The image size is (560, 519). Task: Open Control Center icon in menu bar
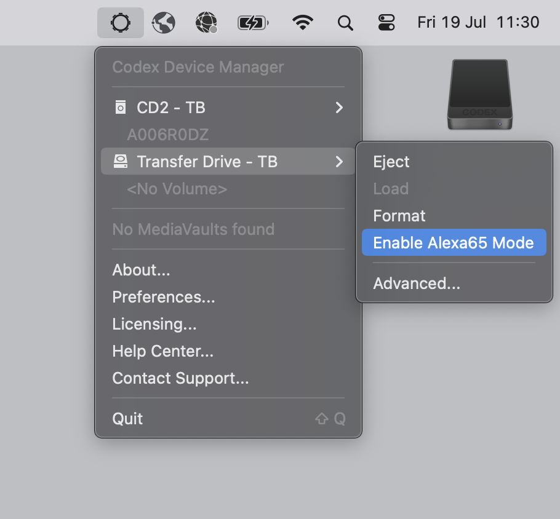[x=386, y=23]
